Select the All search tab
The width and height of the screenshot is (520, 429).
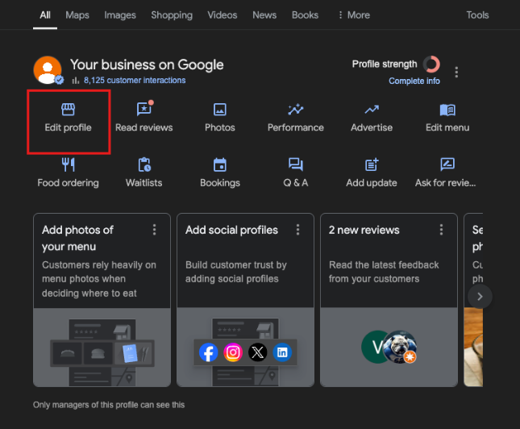click(45, 15)
